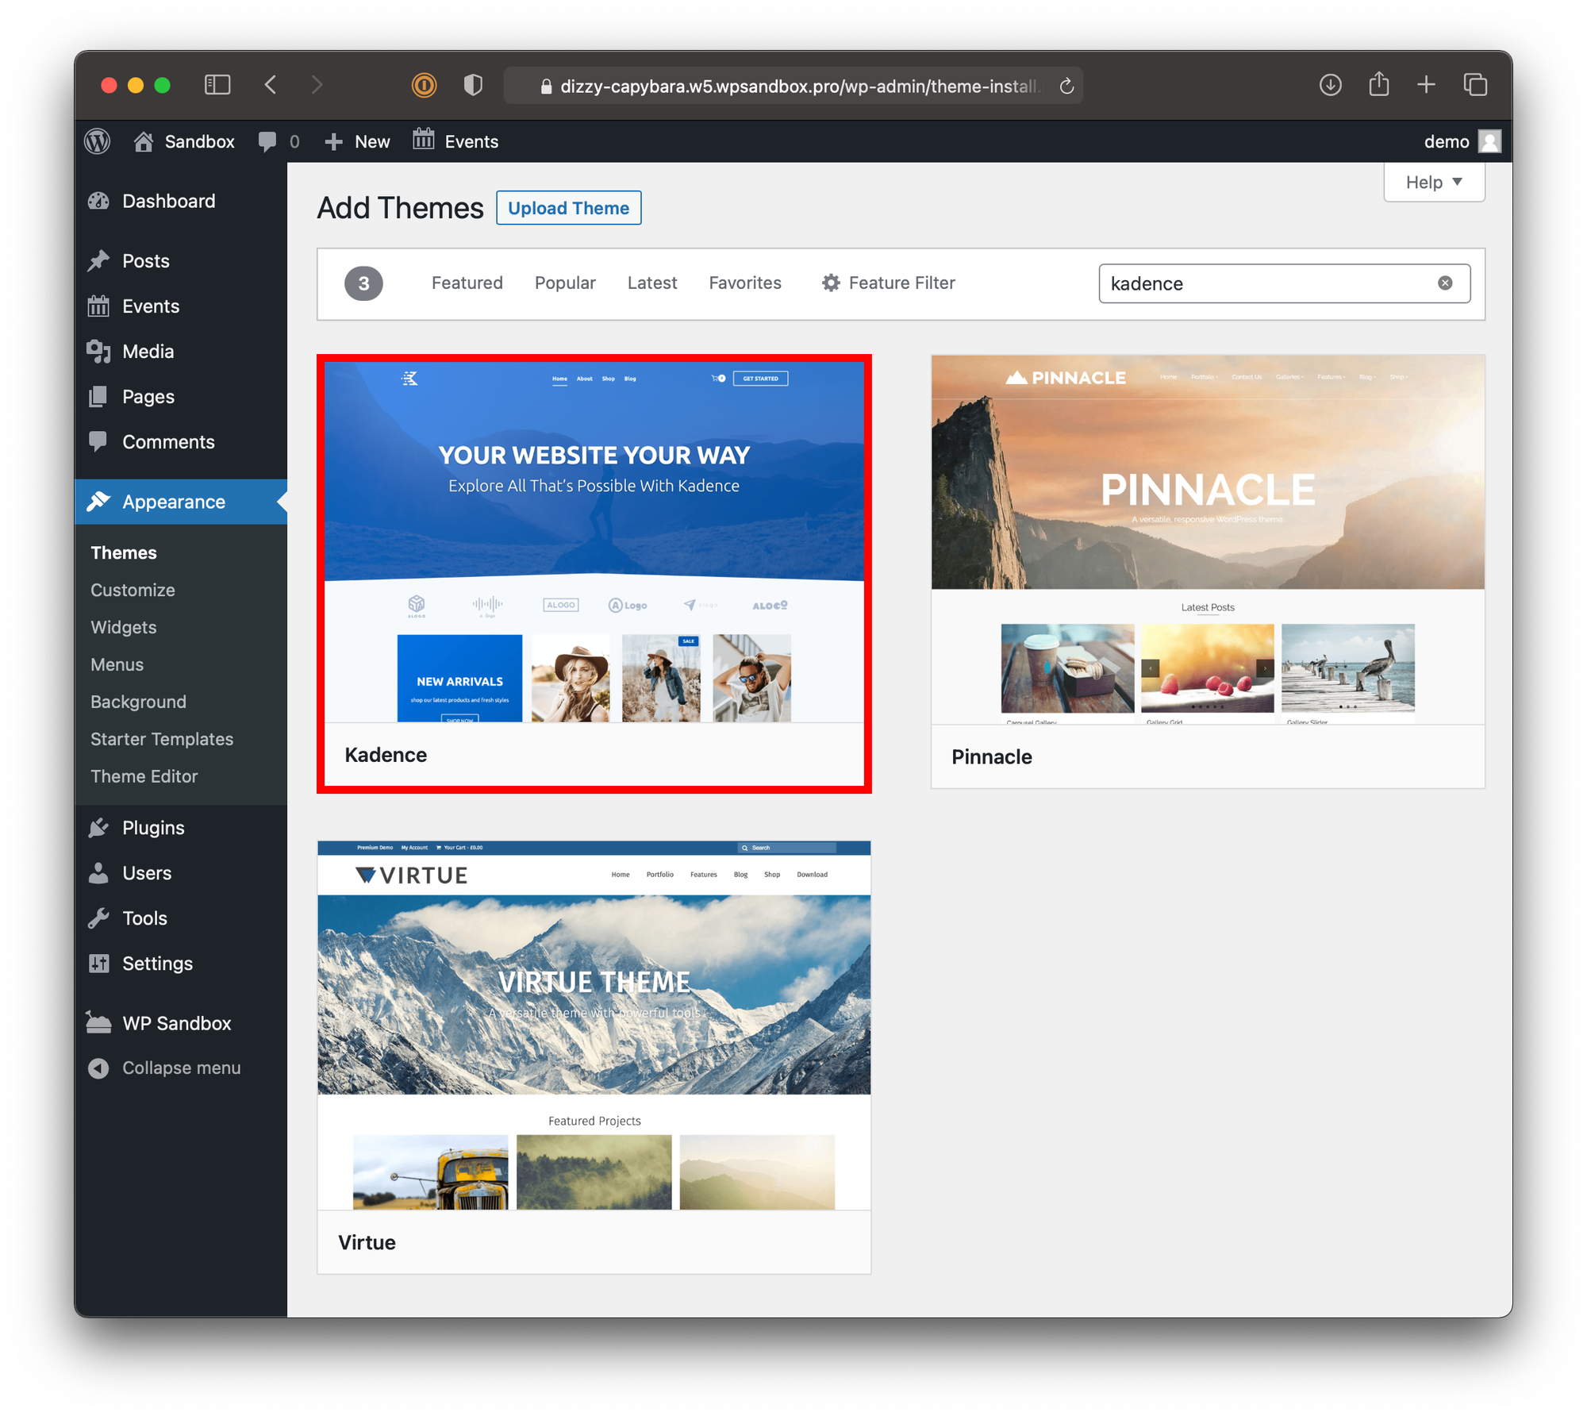Click the results count badge 3
The height and width of the screenshot is (1416, 1587).
click(363, 283)
